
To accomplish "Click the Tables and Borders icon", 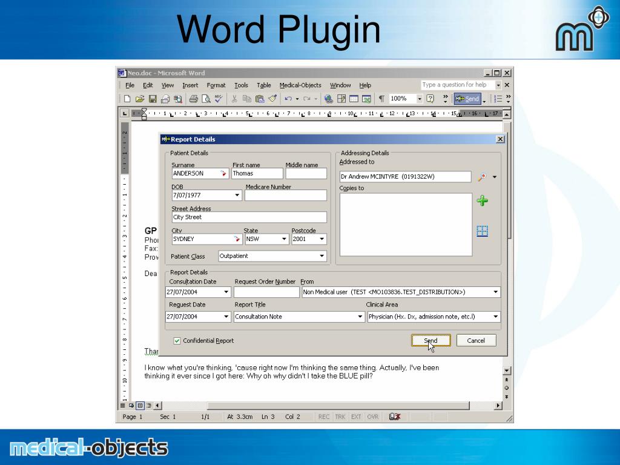I will (341, 99).
